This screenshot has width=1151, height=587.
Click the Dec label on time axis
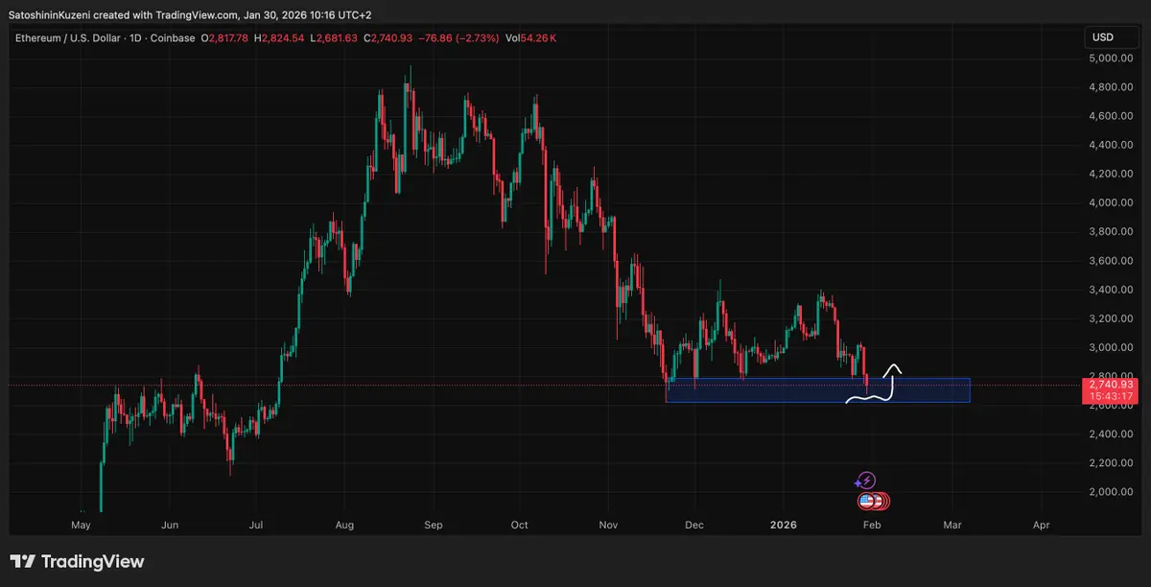pos(694,526)
